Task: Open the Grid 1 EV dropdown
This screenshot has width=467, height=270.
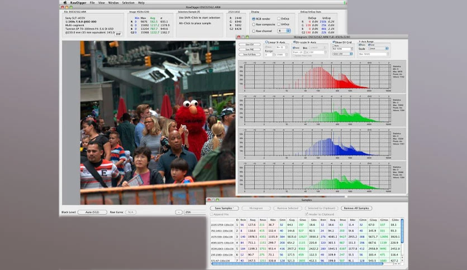Action: pos(343,54)
